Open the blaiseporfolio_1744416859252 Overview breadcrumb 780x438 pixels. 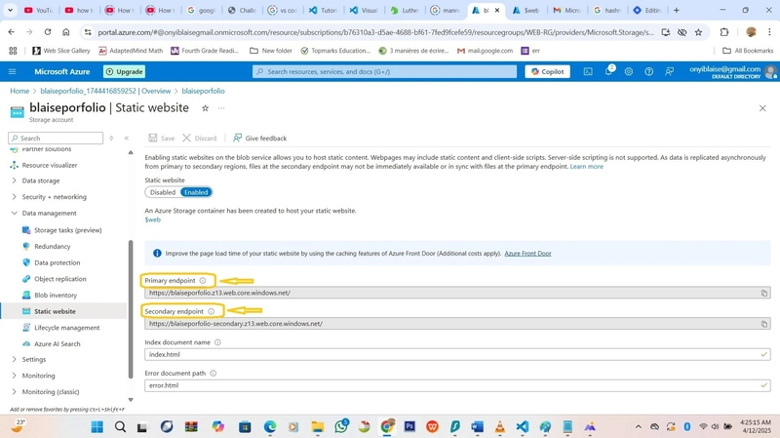pyautogui.click(x=105, y=91)
